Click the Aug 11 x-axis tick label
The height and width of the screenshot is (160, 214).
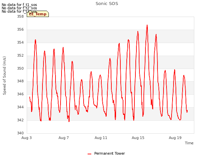tap(101, 138)
